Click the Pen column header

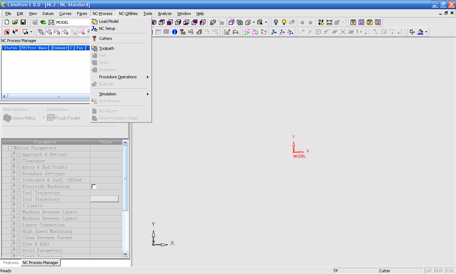pyautogui.click(x=79, y=48)
